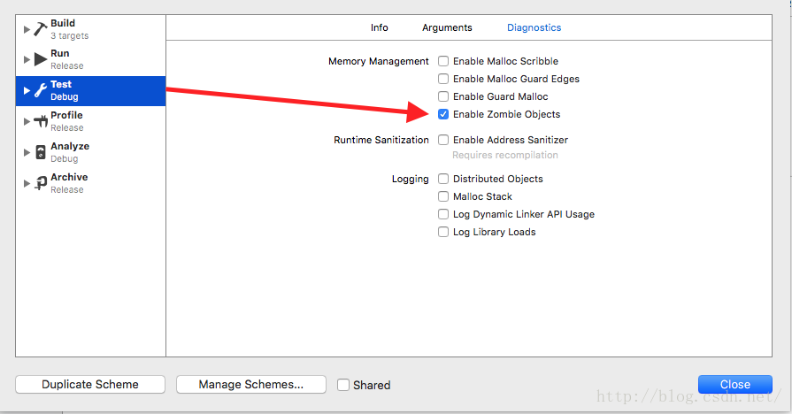Enable Malloc Stack logging
Viewport: 792px width, 414px height.
click(x=443, y=196)
